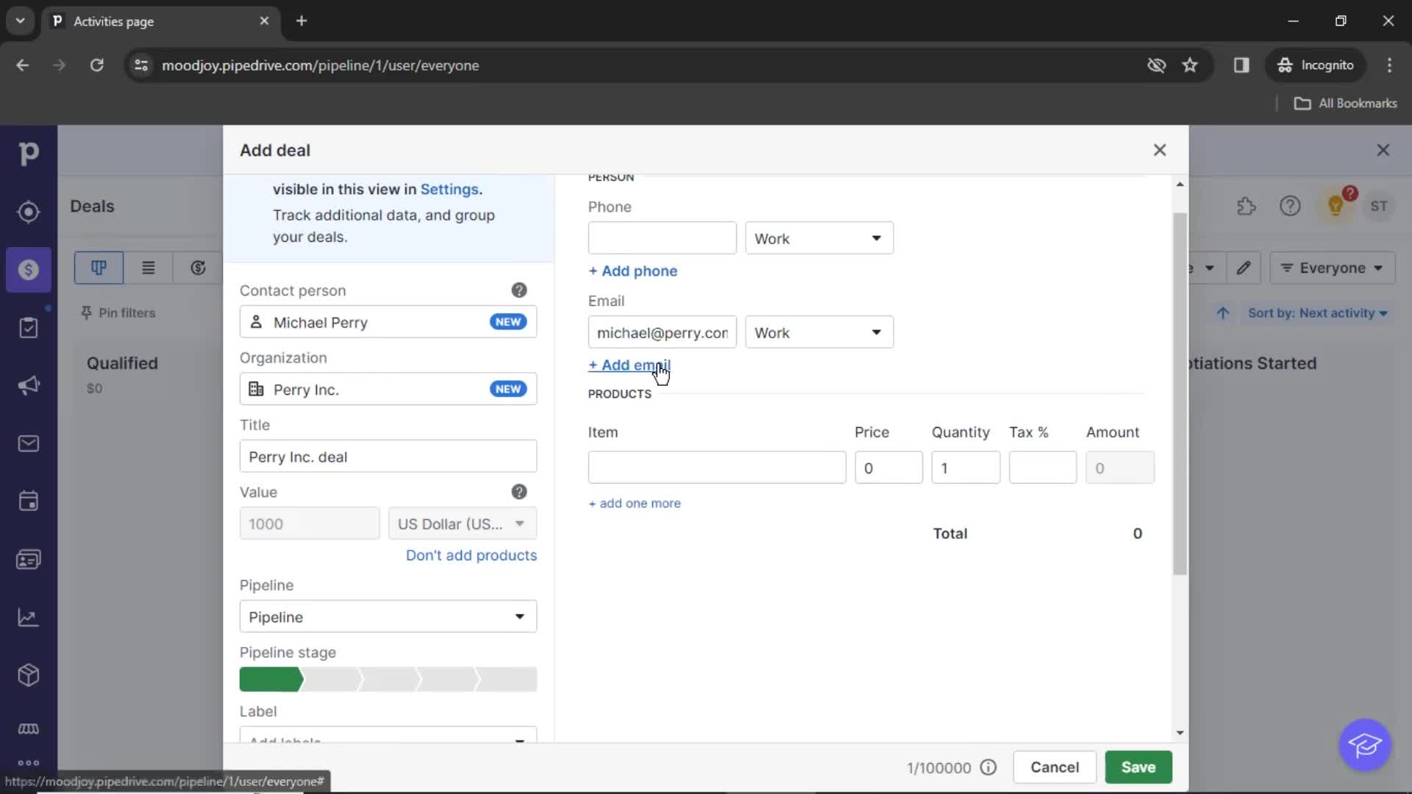Click Value help question mark
This screenshot has height=794, width=1412.
(519, 492)
